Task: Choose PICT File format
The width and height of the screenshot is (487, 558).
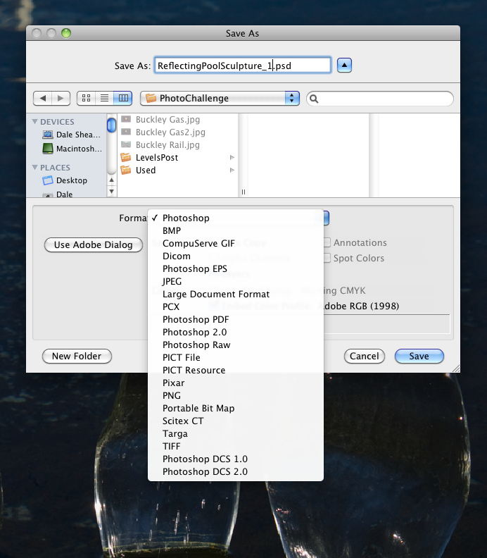Action: tap(235, 358)
